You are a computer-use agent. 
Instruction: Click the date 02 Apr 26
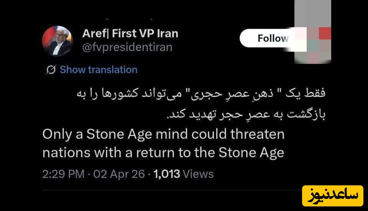118,174
